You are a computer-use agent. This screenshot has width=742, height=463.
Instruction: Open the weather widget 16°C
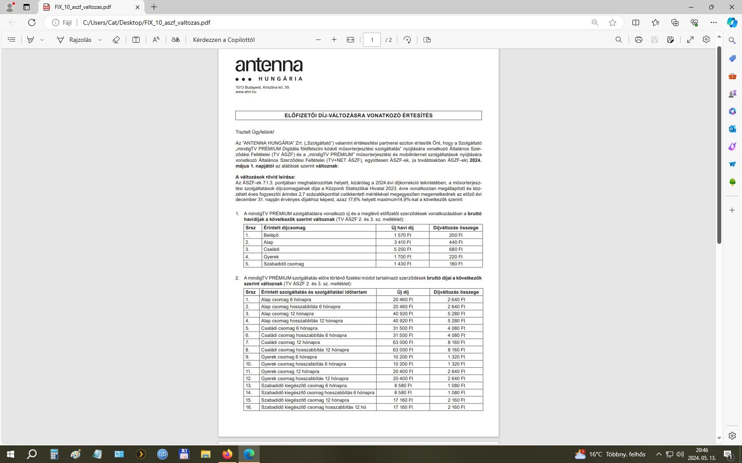(610, 454)
